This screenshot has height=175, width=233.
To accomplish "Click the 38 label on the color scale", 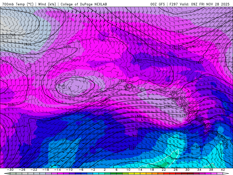I will (x=211, y=170).
